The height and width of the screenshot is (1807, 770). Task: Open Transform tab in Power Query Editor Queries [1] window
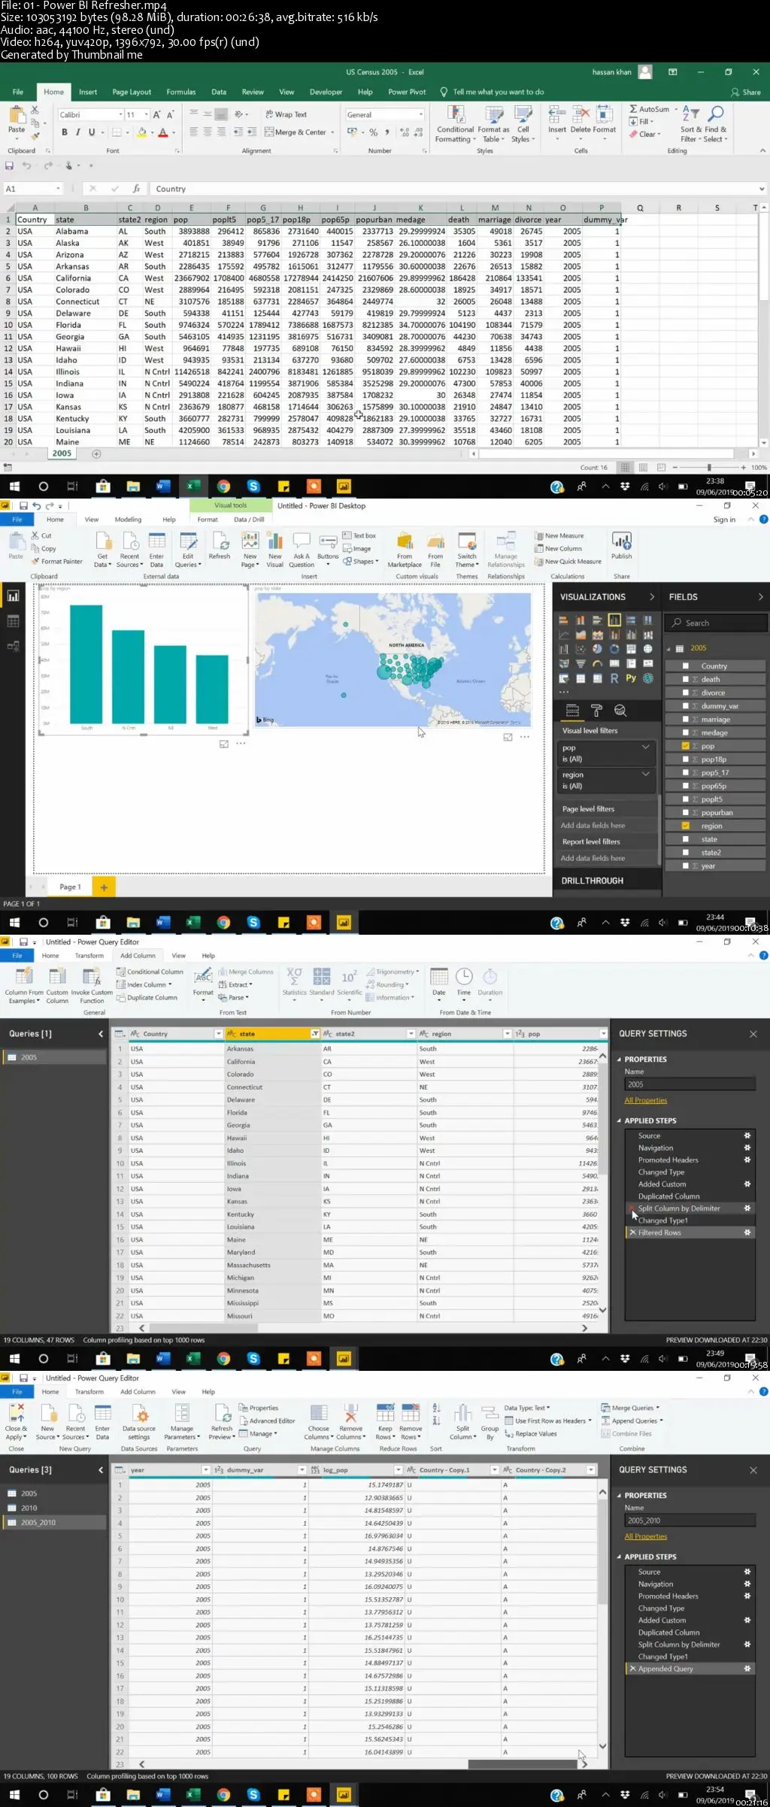89,956
